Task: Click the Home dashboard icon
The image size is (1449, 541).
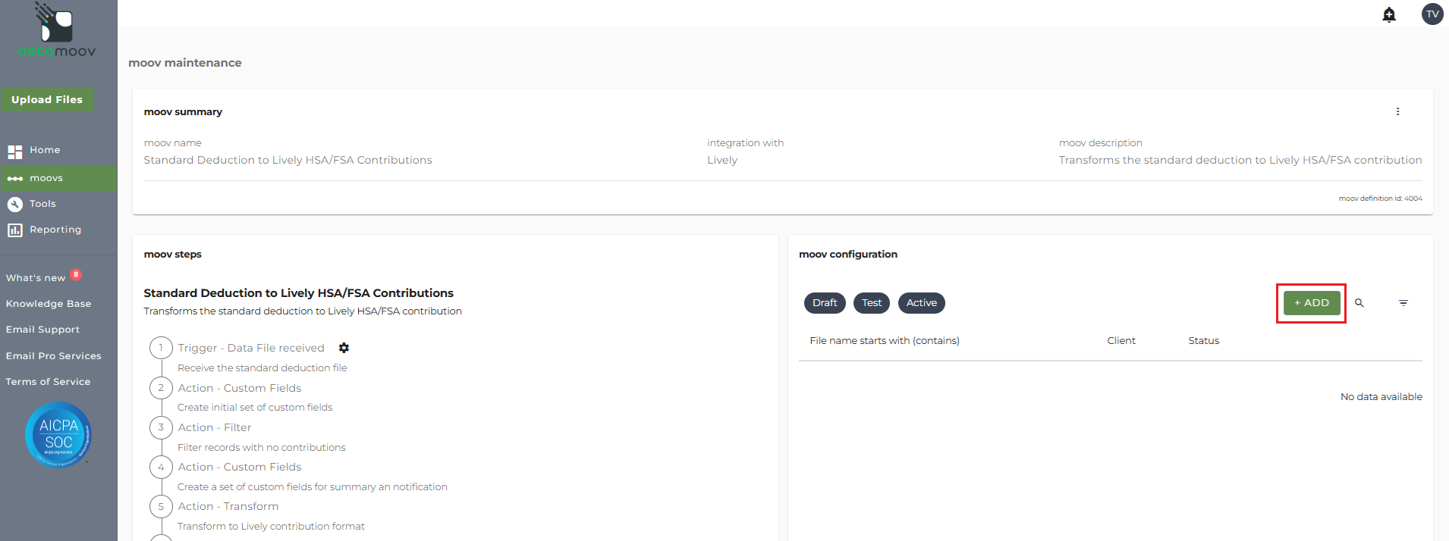Action: [14, 152]
